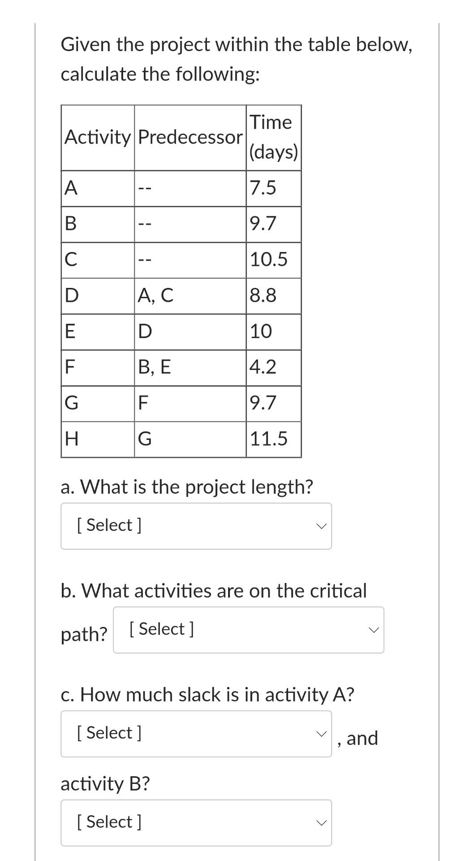Click the question text for part a
474x861 pixels.
point(187,487)
